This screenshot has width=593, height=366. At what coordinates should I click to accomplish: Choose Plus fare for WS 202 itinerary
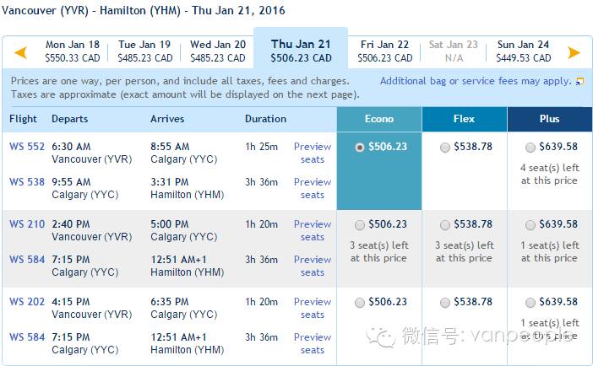click(x=530, y=303)
